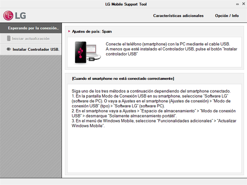Click the phone icon beside Iniciar actualización
The height and width of the screenshot is (185, 247).
pyautogui.click(x=9, y=38)
